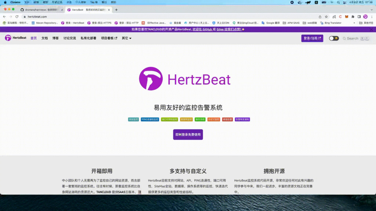Open the extensions puzzle icon

pyautogui.click(x=353, y=17)
